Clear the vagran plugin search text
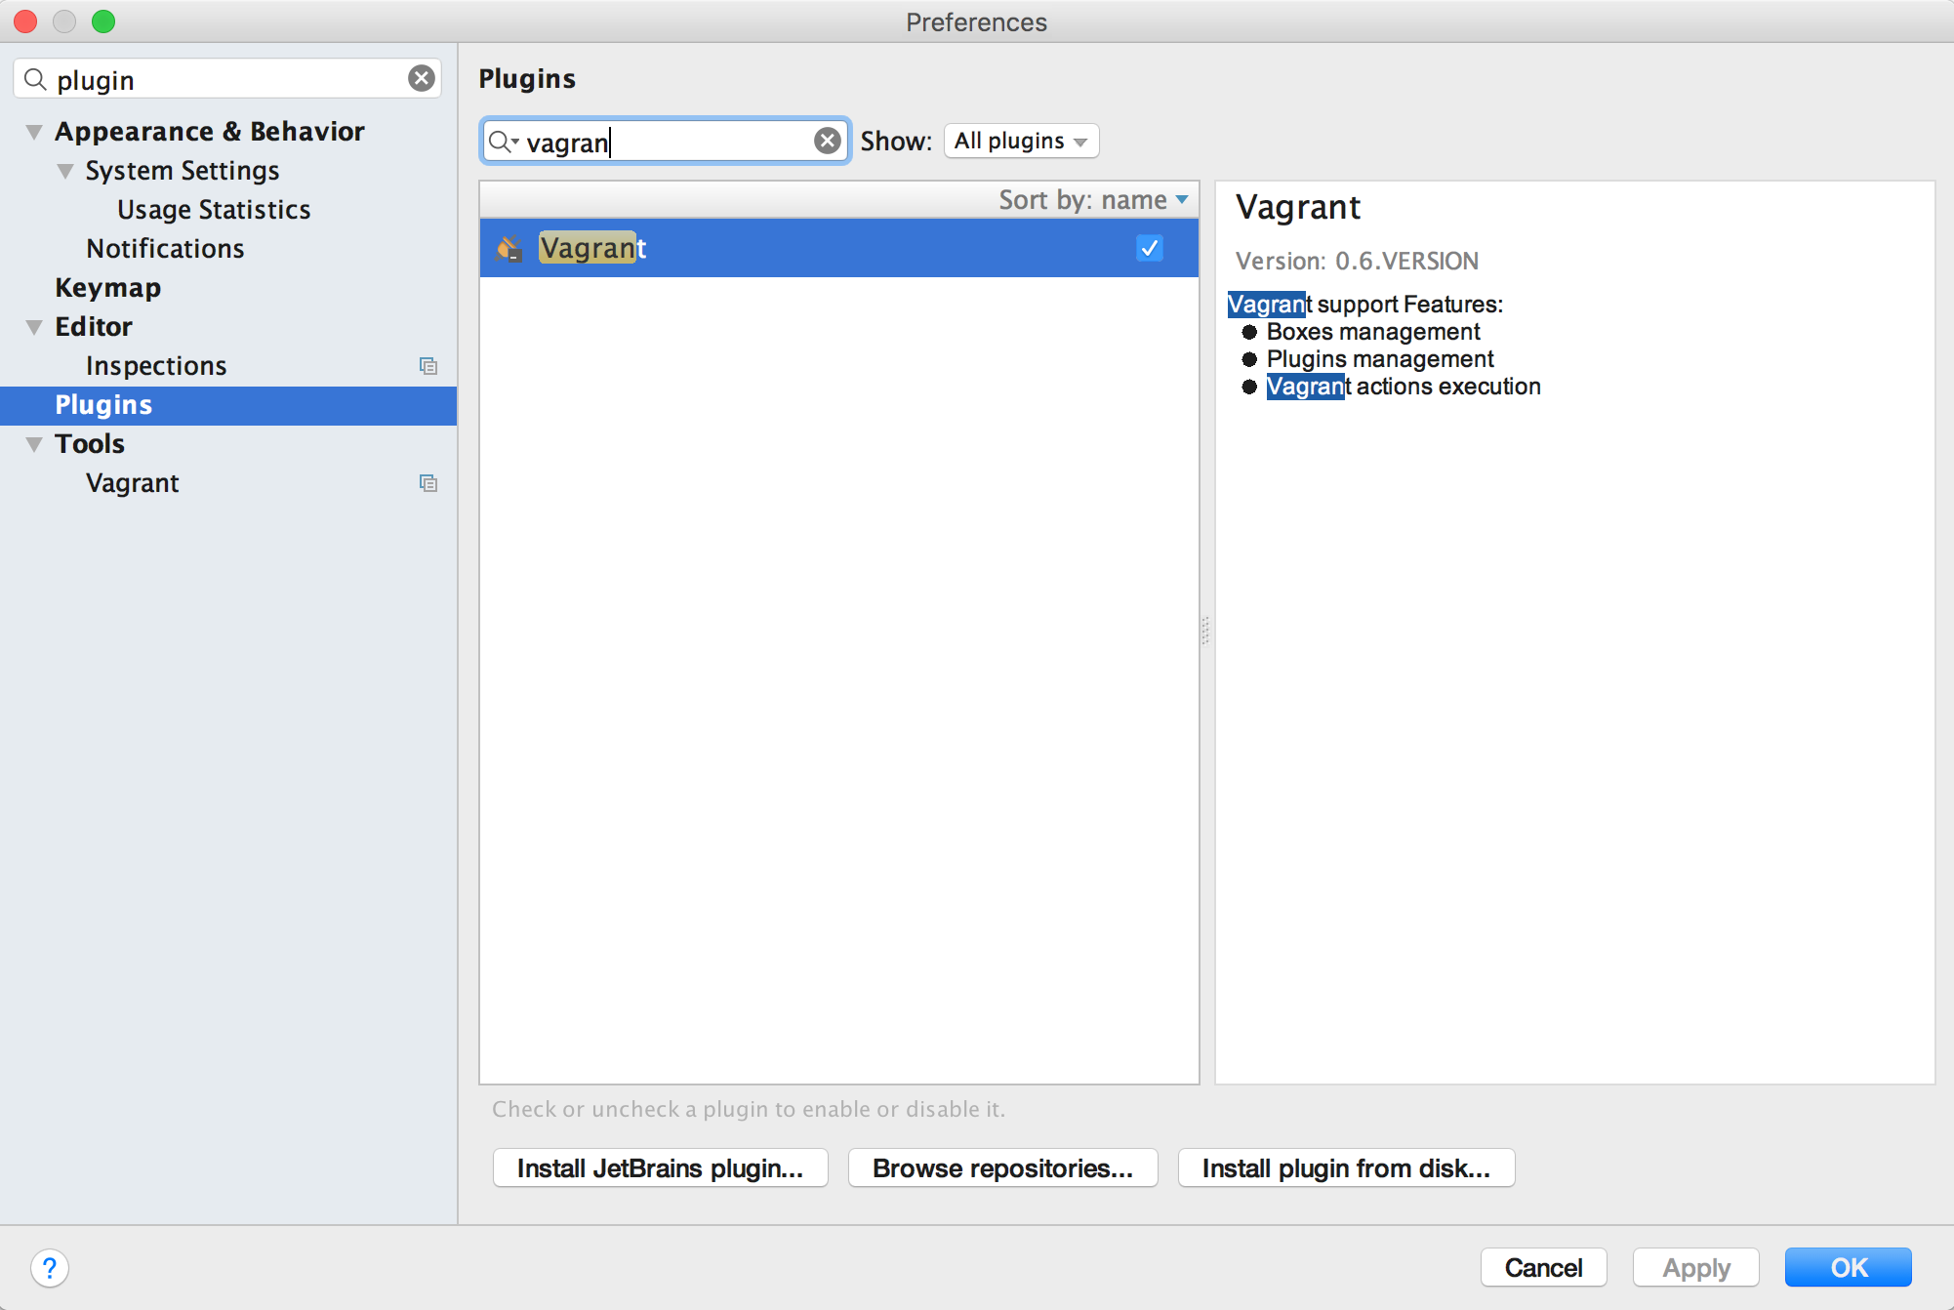This screenshot has width=1954, height=1310. pos(827,141)
